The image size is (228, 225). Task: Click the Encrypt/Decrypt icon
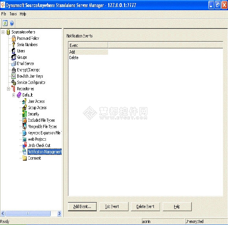tap(14, 70)
